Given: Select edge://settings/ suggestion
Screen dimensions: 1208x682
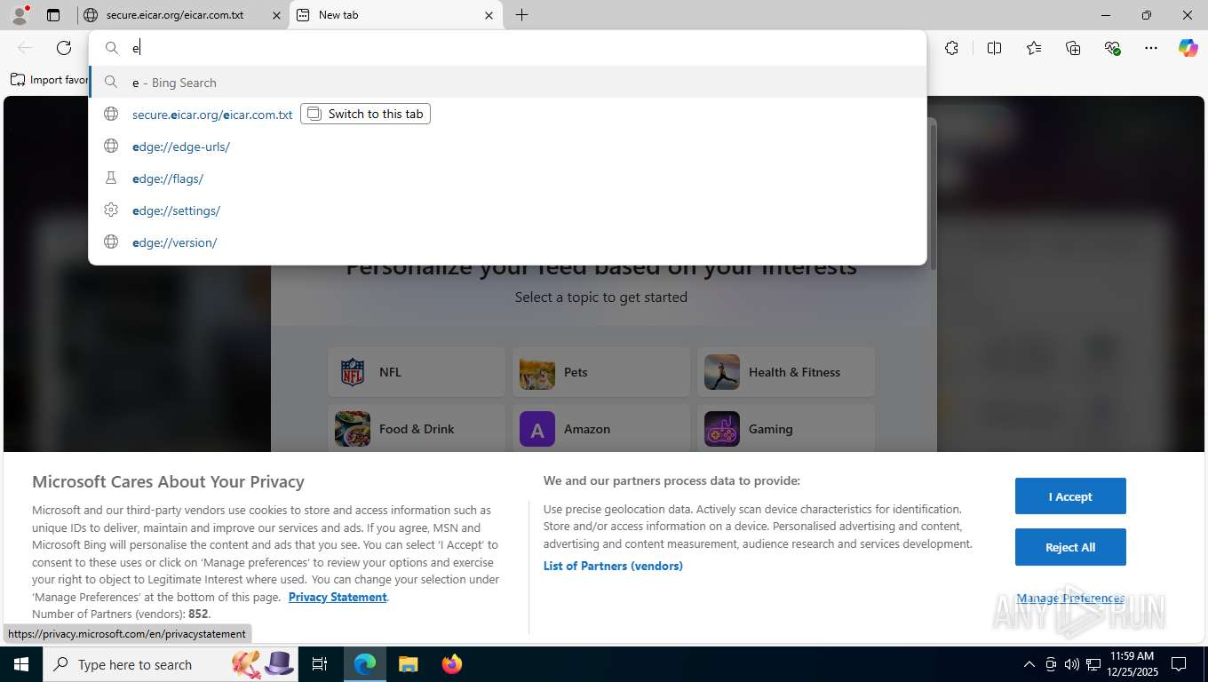Looking at the screenshot, I should click(508, 210).
